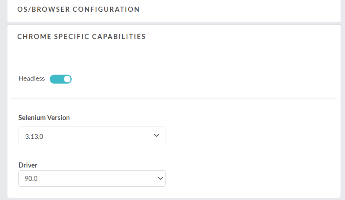Image resolution: width=345 pixels, height=200 pixels.
Task: Click the Driver field label
Action: pyautogui.click(x=28, y=165)
